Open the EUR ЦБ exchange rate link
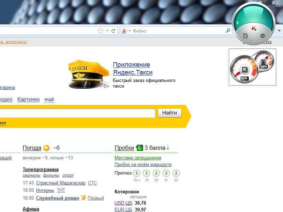The image size is (283, 212). click(123, 210)
